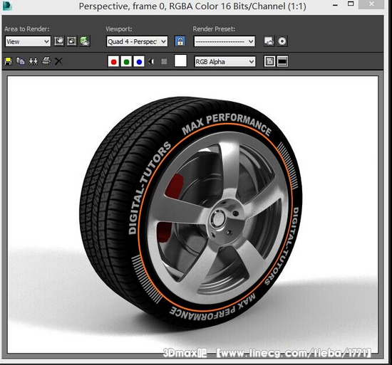Click the Edit Region icon
The image size is (392, 365).
click(59, 41)
